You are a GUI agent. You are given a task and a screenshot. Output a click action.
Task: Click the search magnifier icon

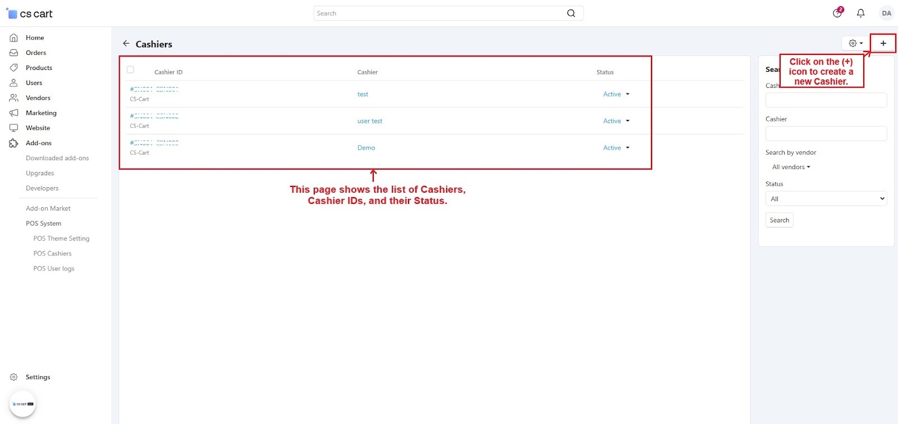point(571,13)
